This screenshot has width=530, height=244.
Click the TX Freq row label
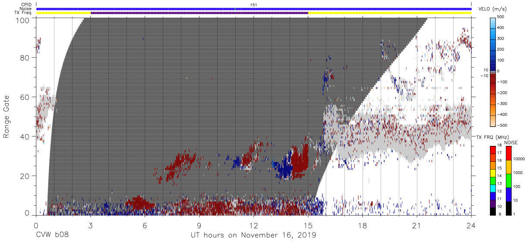23,12
